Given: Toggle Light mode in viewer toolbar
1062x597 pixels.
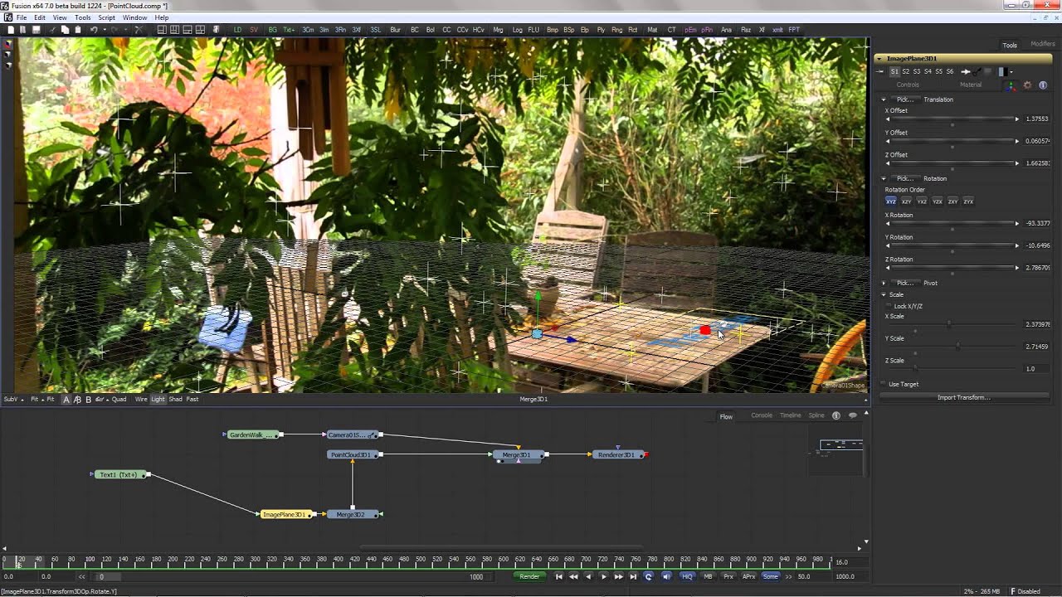Looking at the screenshot, I should [158, 400].
